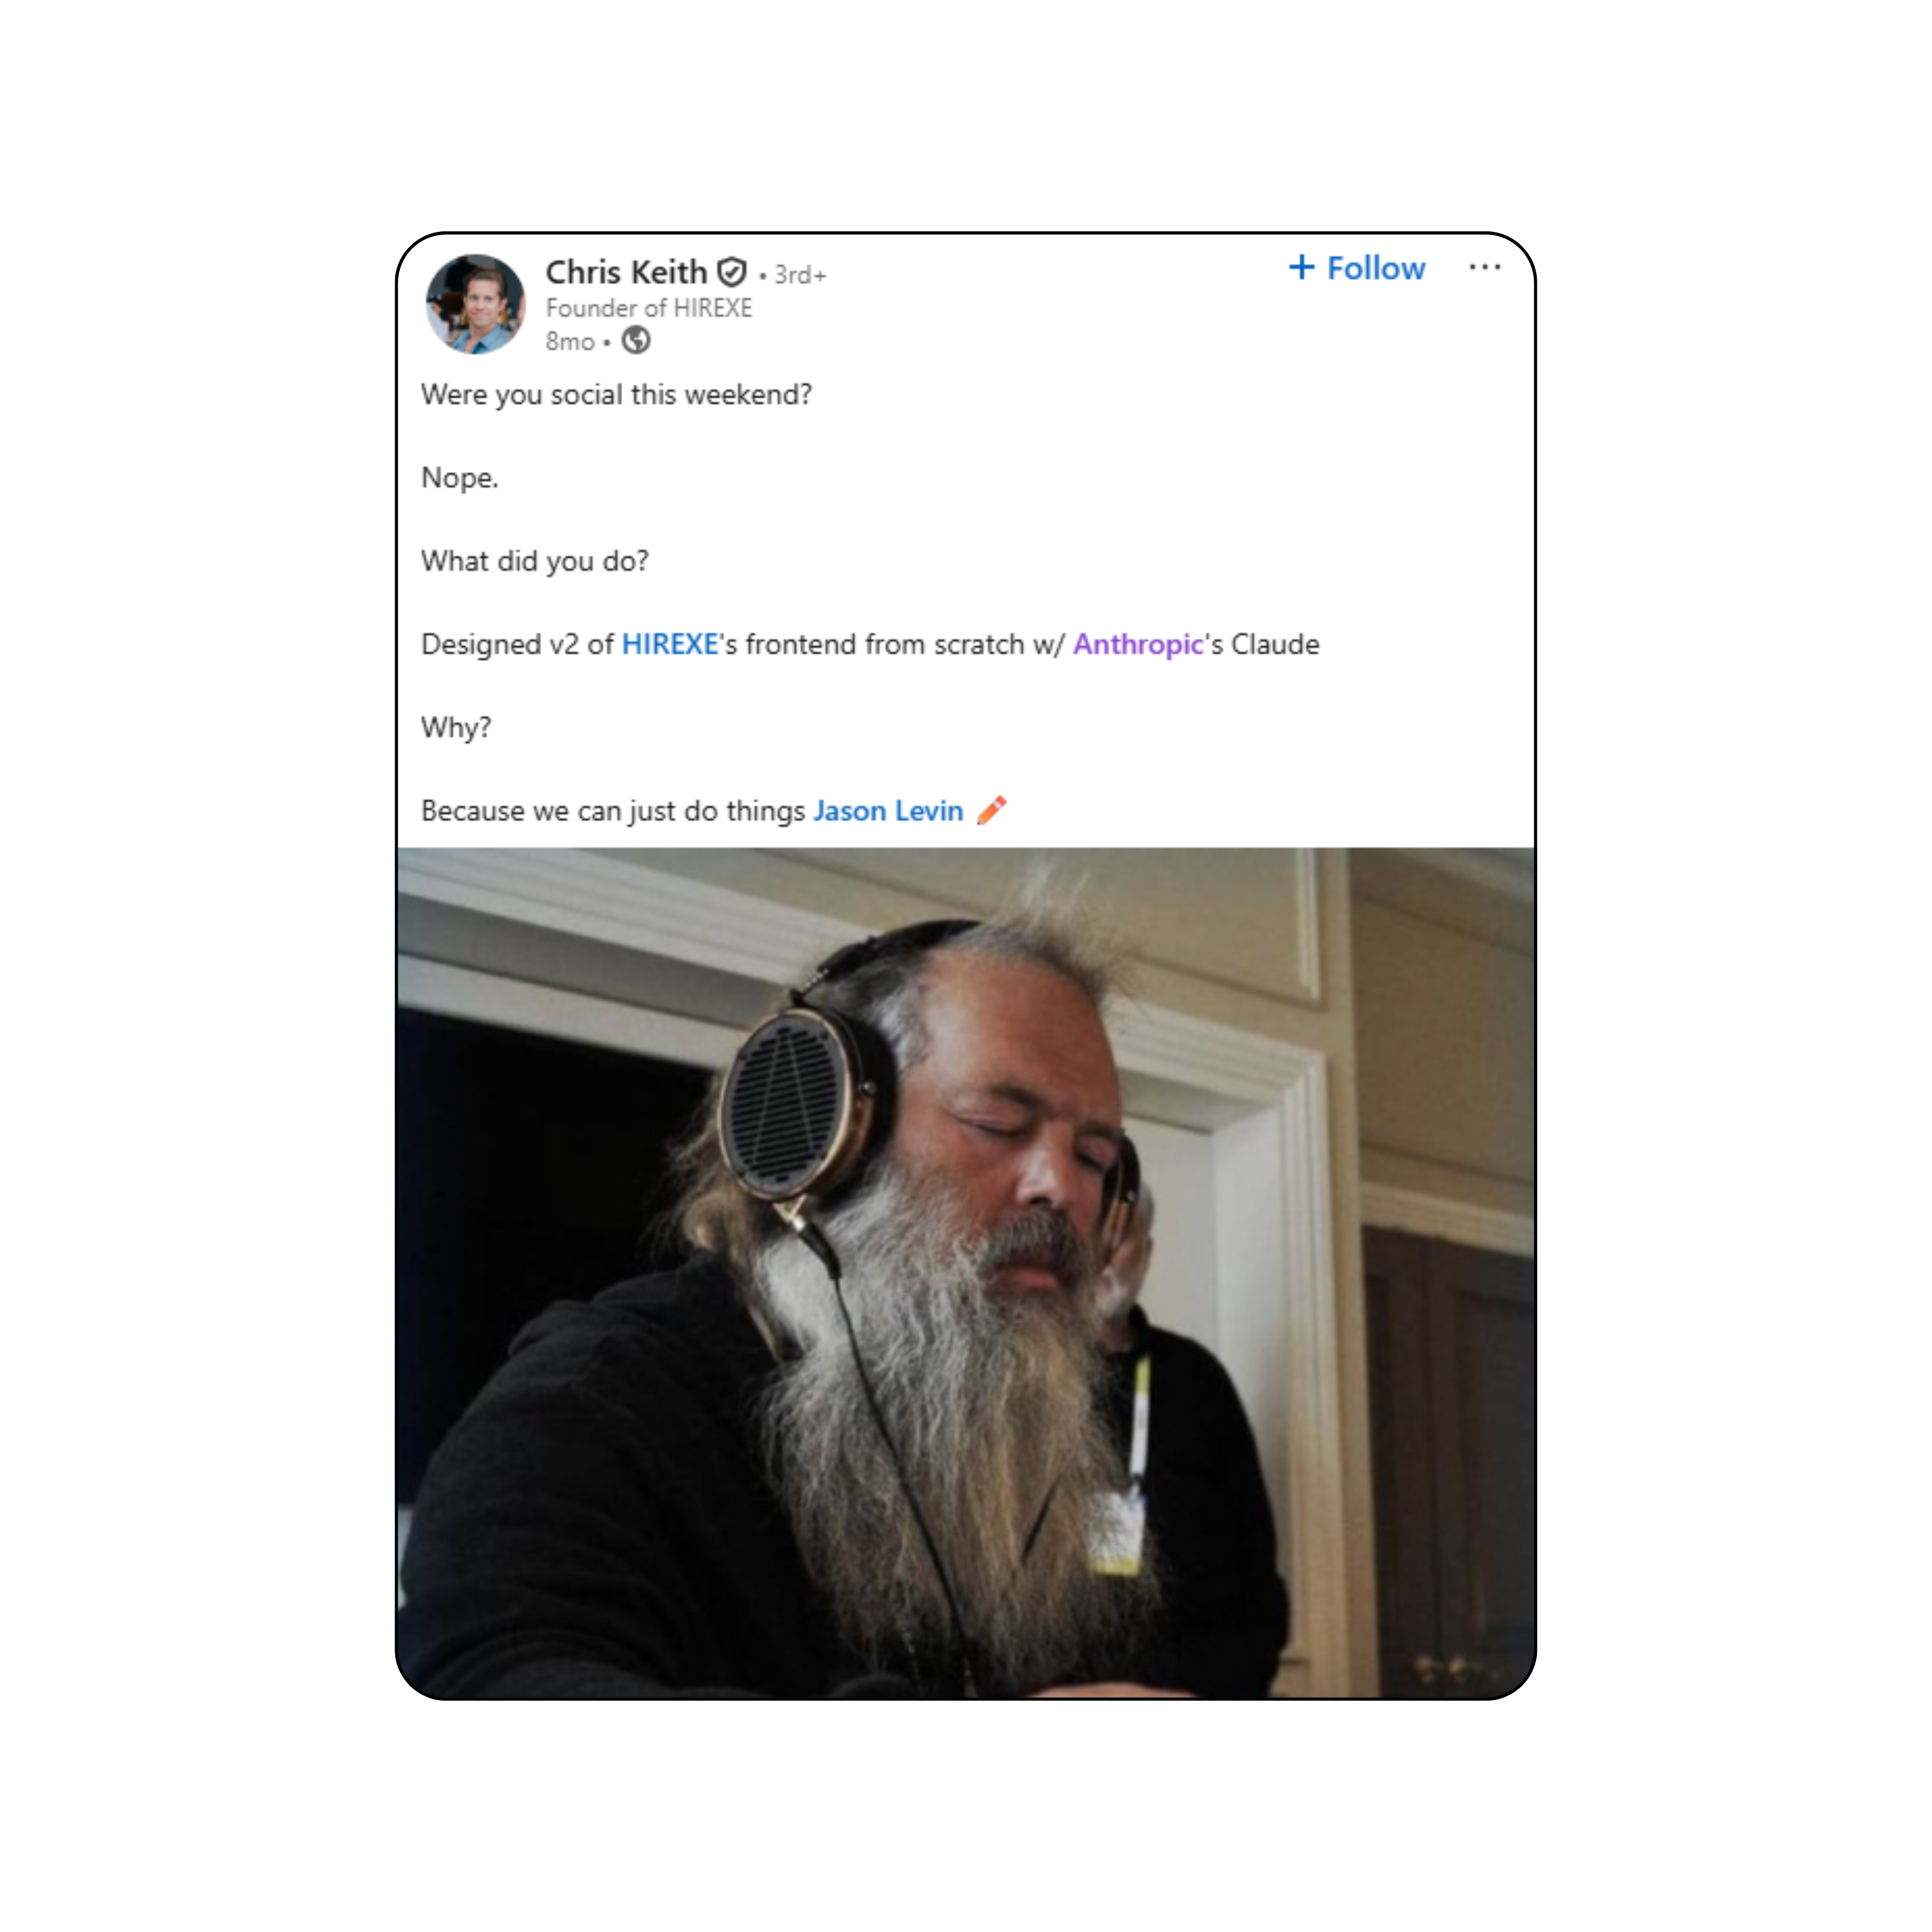Click the 8mo post timestamp
The image size is (1932, 1932).
click(x=570, y=342)
